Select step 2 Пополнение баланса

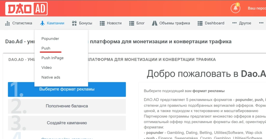[67, 106]
